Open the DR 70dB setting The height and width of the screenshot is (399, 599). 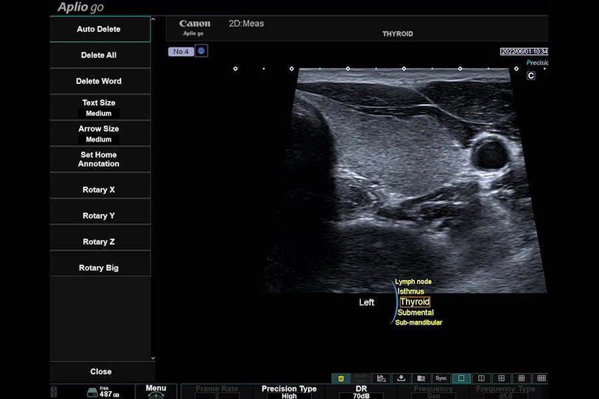[361, 392]
